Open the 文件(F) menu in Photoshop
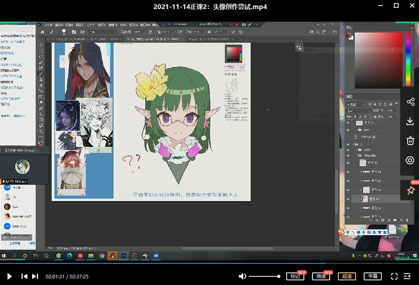The image size is (419, 285). click(48, 24)
